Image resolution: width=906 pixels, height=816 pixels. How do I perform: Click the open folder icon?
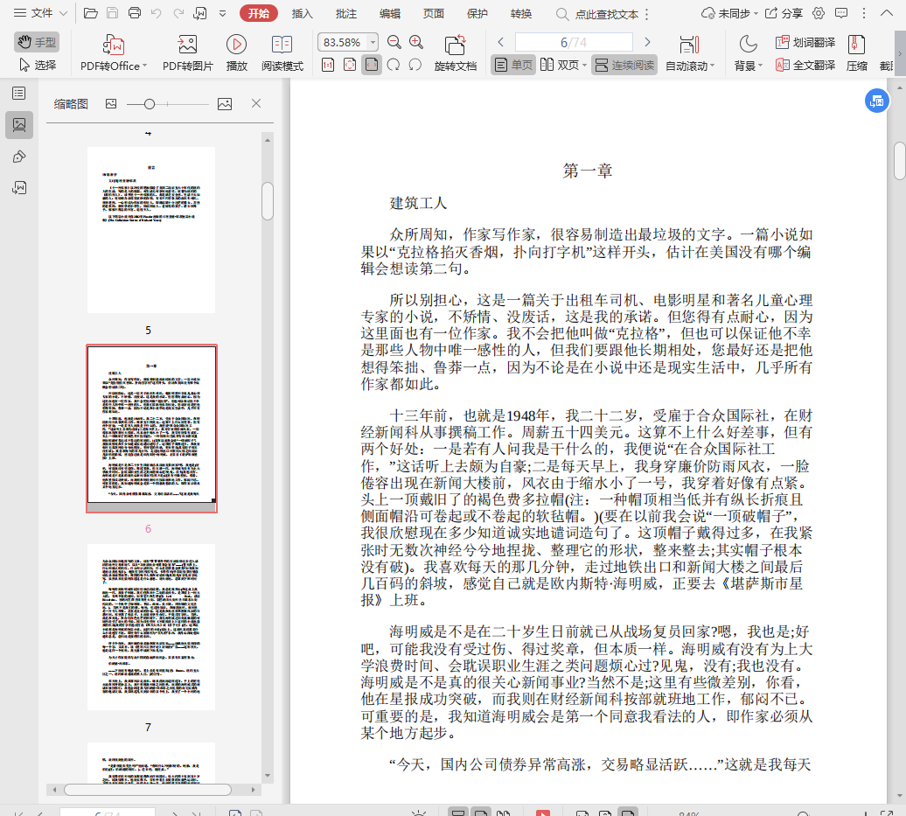tap(91, 13)
